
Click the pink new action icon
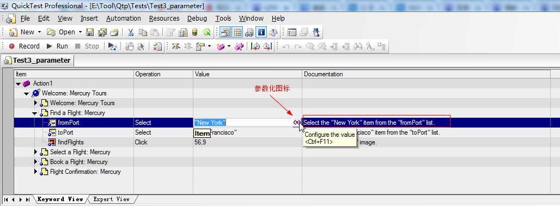coord(221,46)
